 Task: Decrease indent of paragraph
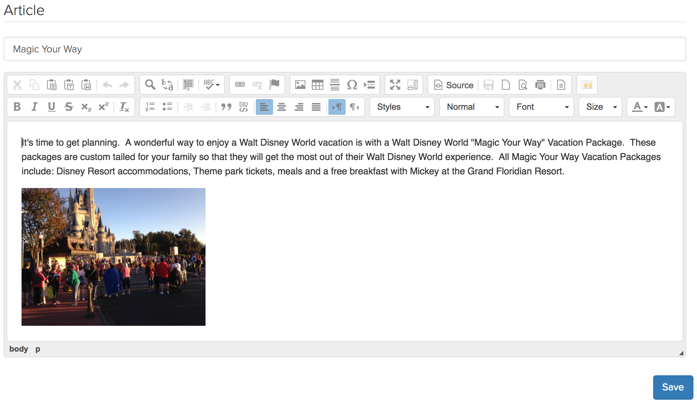tap(188, 107)
